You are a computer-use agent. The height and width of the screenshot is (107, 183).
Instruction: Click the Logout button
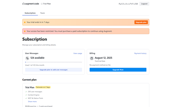tap(144, 4)
